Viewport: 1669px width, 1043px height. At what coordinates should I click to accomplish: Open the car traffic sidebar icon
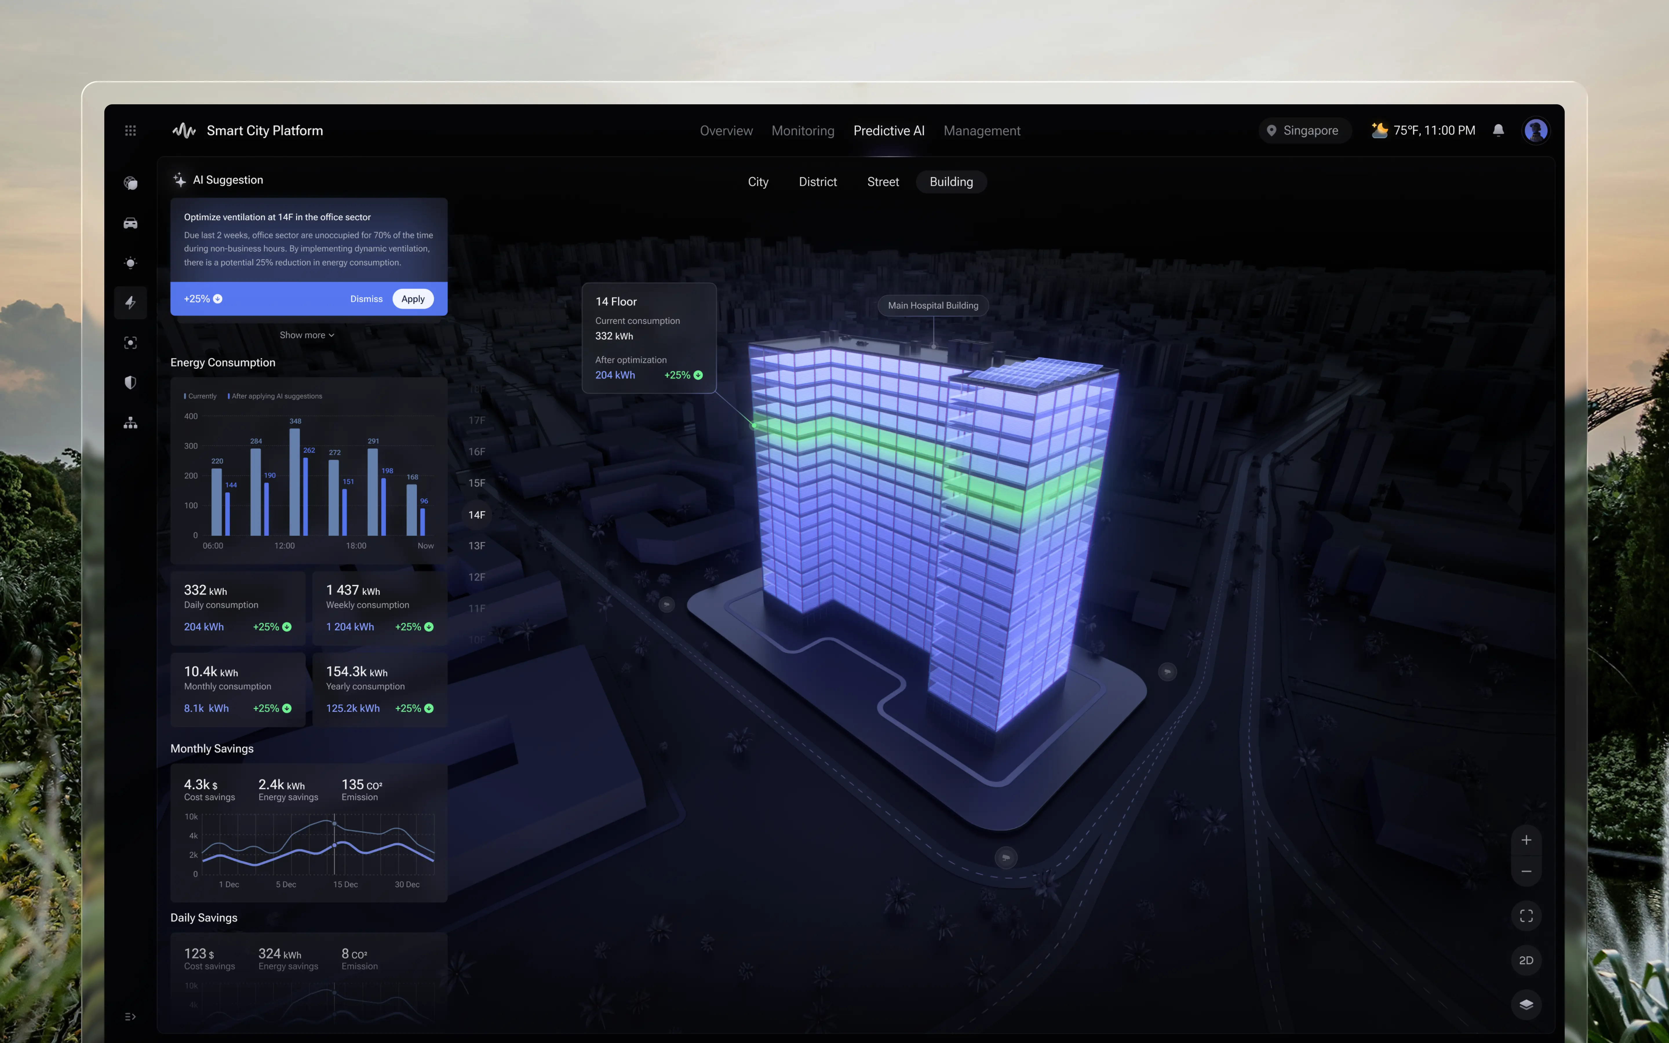click(x=130, y=223)
